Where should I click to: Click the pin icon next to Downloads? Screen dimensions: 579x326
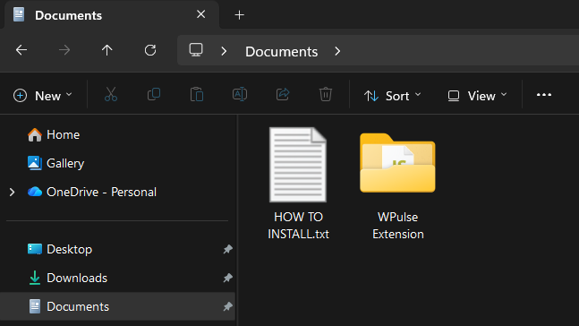coord(228,278)
